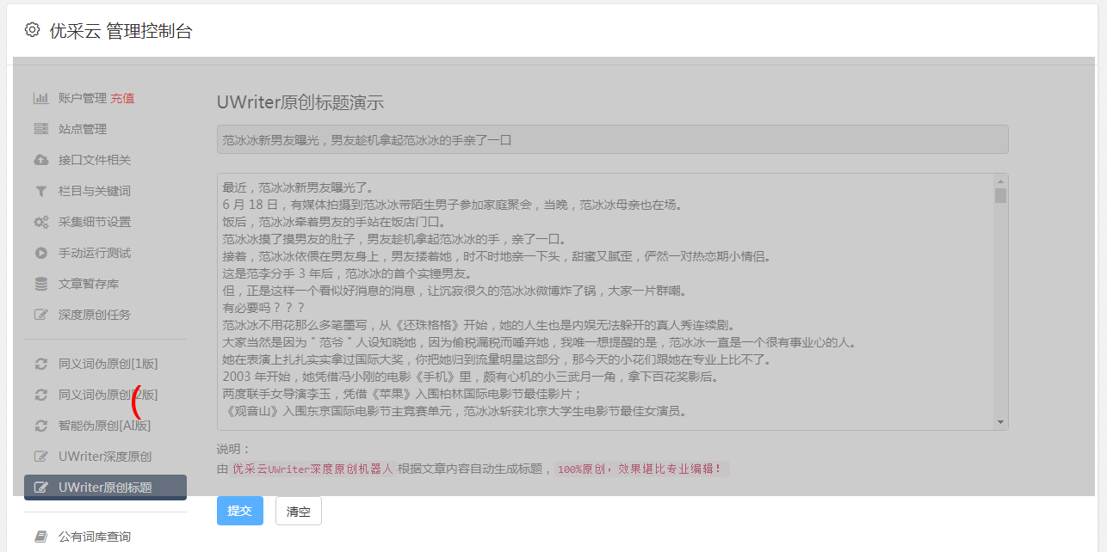1107x552 pixels.
Task: Click the 优采云 管理控制台 header title
Action: point(121,31)
